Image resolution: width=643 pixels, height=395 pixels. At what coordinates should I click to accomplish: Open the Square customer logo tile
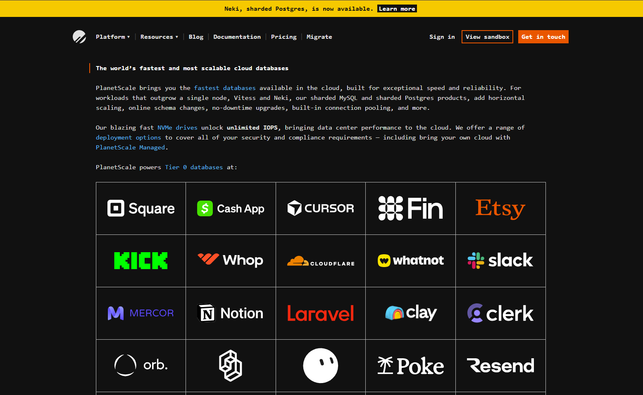click(x=141, y=208)
